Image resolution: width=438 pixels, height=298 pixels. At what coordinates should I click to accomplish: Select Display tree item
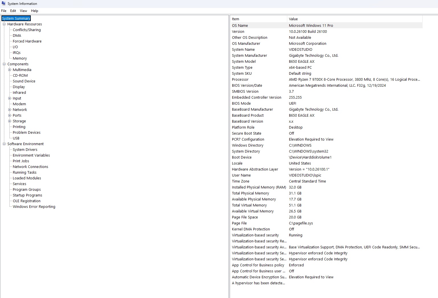[x=19, y=87]
